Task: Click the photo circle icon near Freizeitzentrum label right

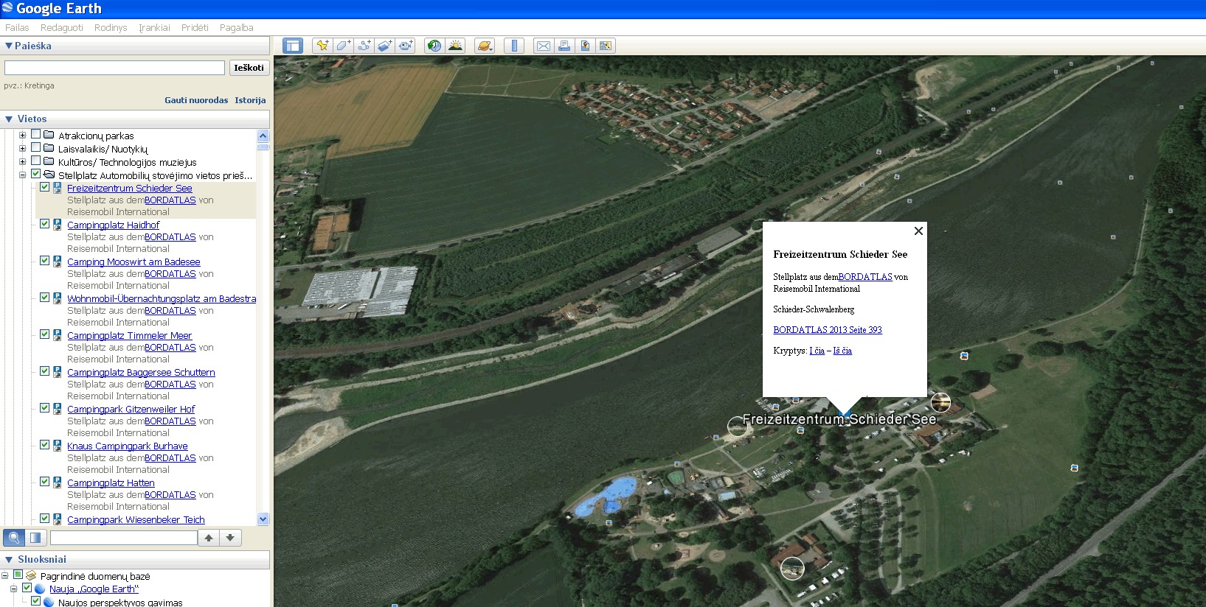Action: coord(940,402)
